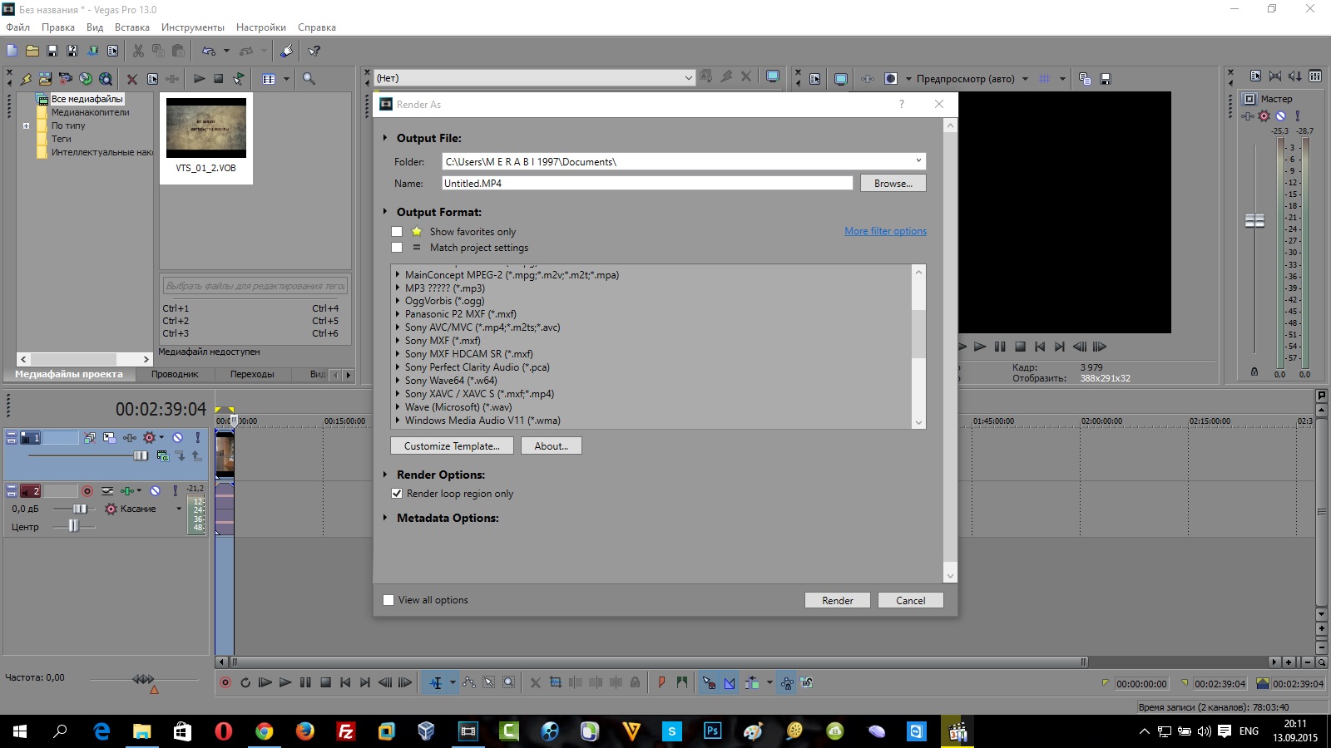Mute video track 1
1331x748 pixels.
coord(177,437)
